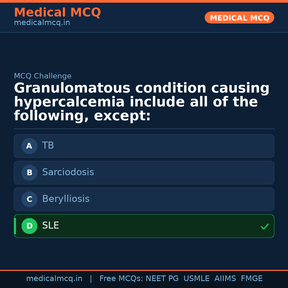The width and height of the screenshot is (288, 288).
Task: Click USMLE in the footer
Action: 196,279
